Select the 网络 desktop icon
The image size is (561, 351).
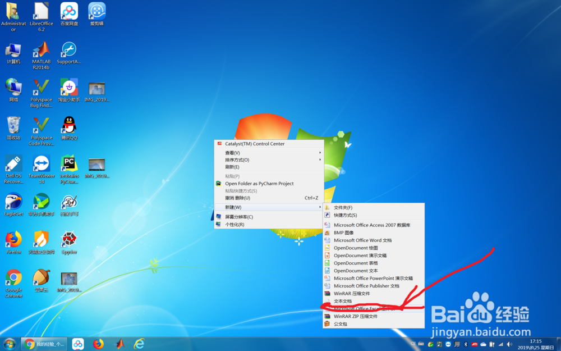13,90
